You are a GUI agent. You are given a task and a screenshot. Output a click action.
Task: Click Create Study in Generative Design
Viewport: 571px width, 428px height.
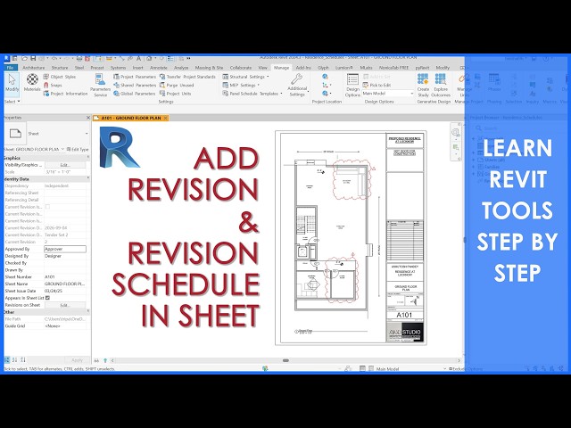point(423,85)
